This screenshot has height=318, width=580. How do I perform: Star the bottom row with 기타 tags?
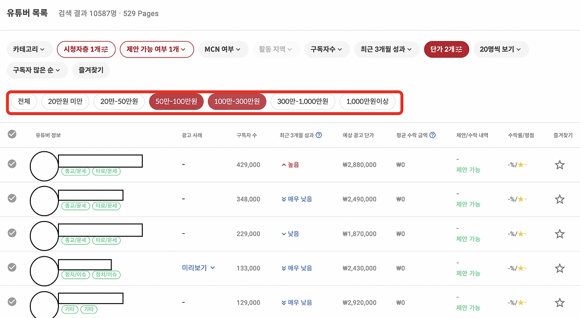560,302
